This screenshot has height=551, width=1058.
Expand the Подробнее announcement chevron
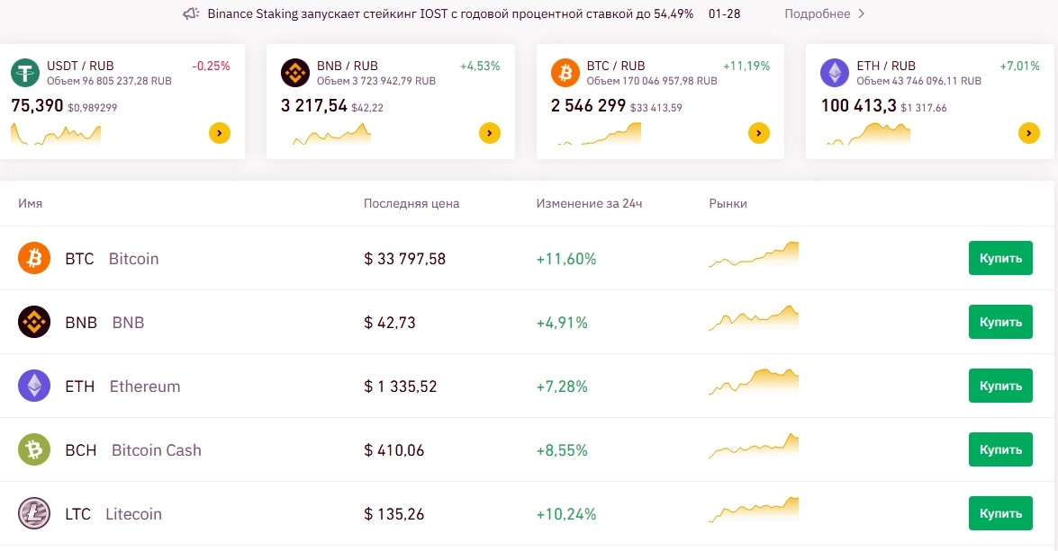pos(861,14)
